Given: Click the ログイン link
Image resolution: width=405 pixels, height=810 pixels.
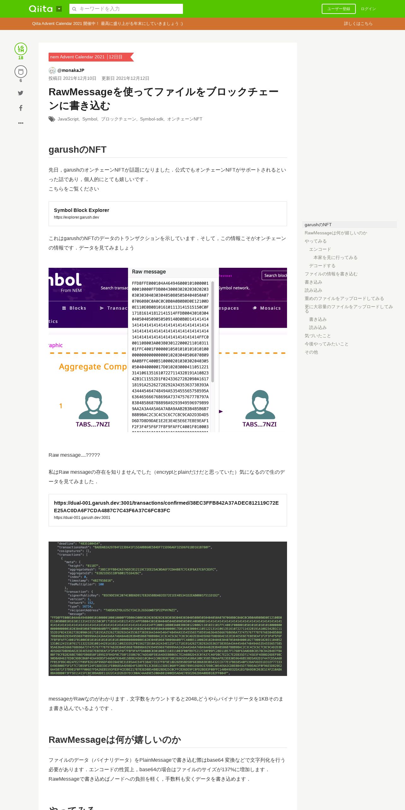Looking at the screenshot, I should [368, 9].
